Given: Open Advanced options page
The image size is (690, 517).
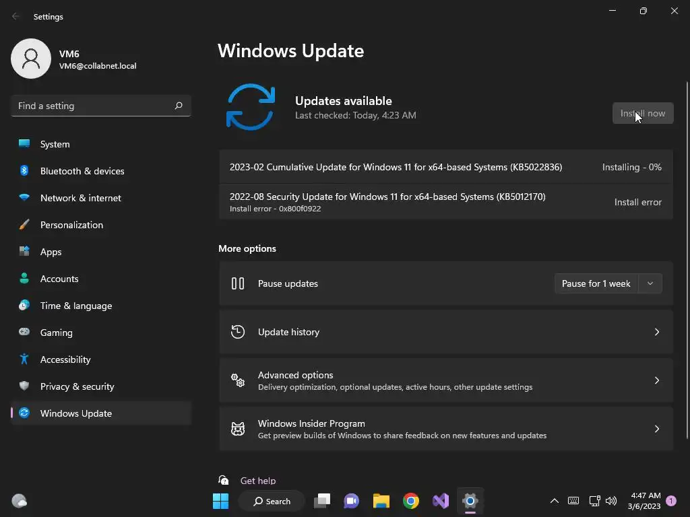Looking at the screenshot, I should point(446,380).
